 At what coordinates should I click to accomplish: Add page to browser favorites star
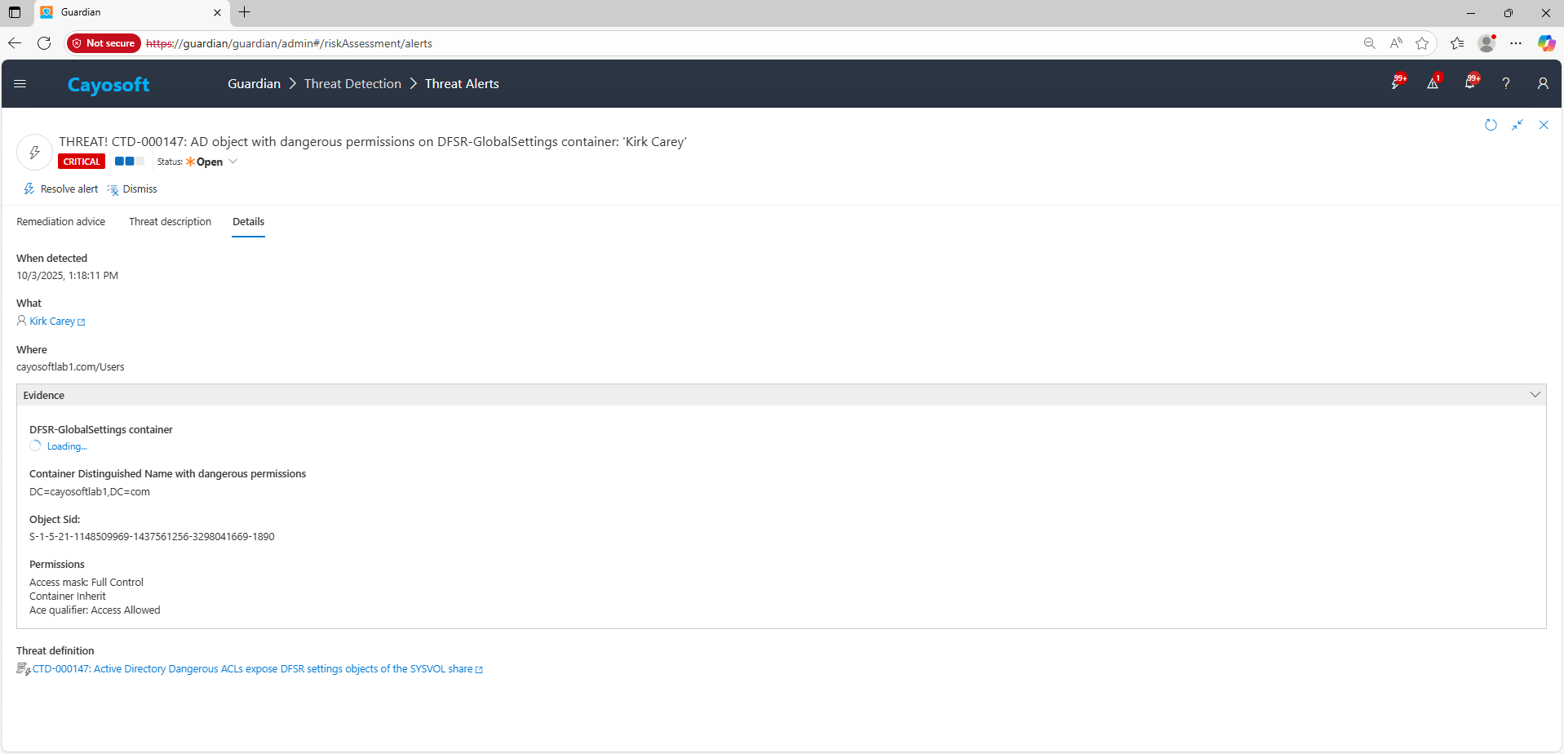pos(1422,43)
